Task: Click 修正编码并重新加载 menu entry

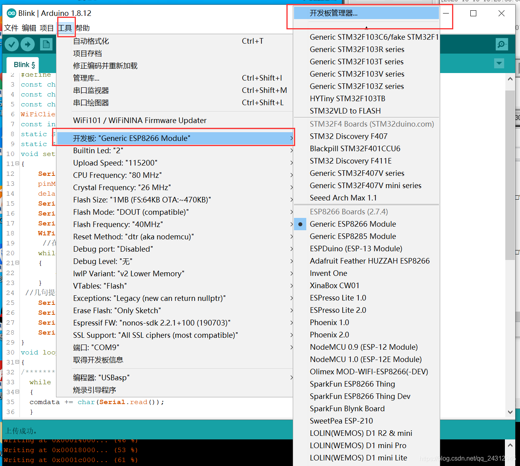Action: tap(175, 66)
